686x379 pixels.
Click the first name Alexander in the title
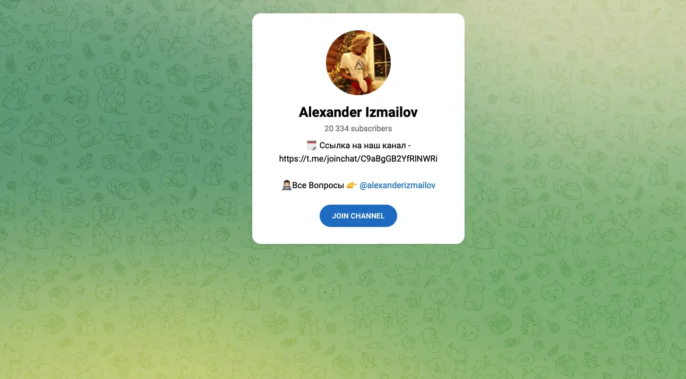330,112
